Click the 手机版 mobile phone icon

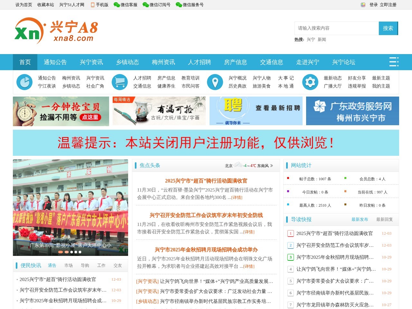coord(93,5)
